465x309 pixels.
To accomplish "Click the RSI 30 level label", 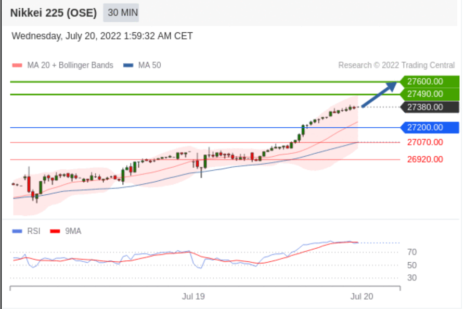I will pyautogui.click(x=412, y=278).
